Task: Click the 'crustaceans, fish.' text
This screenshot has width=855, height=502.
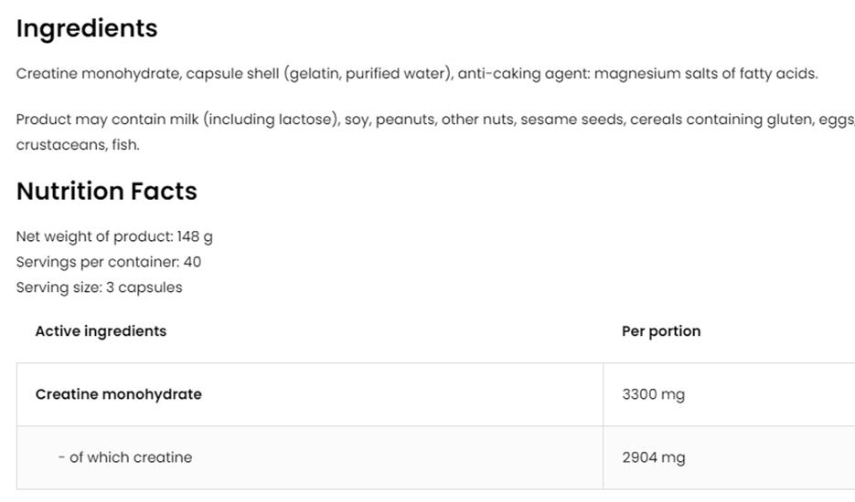Action: pyautogui.click(x=78, y=144)
